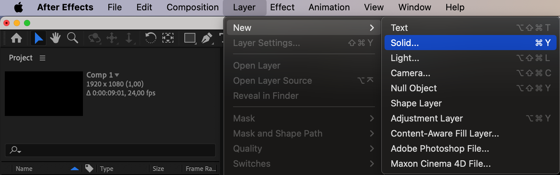560x175 pixels.
Task: Open the project search filter dropdown
Action: coord(15,150)
